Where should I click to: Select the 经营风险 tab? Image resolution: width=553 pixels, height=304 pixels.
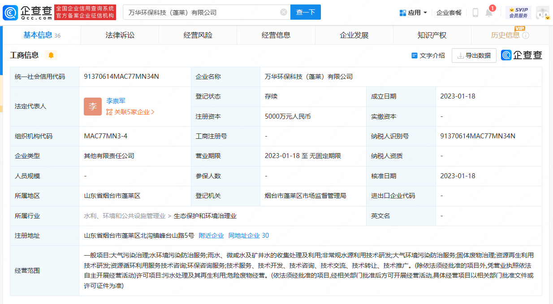(198, 35)
